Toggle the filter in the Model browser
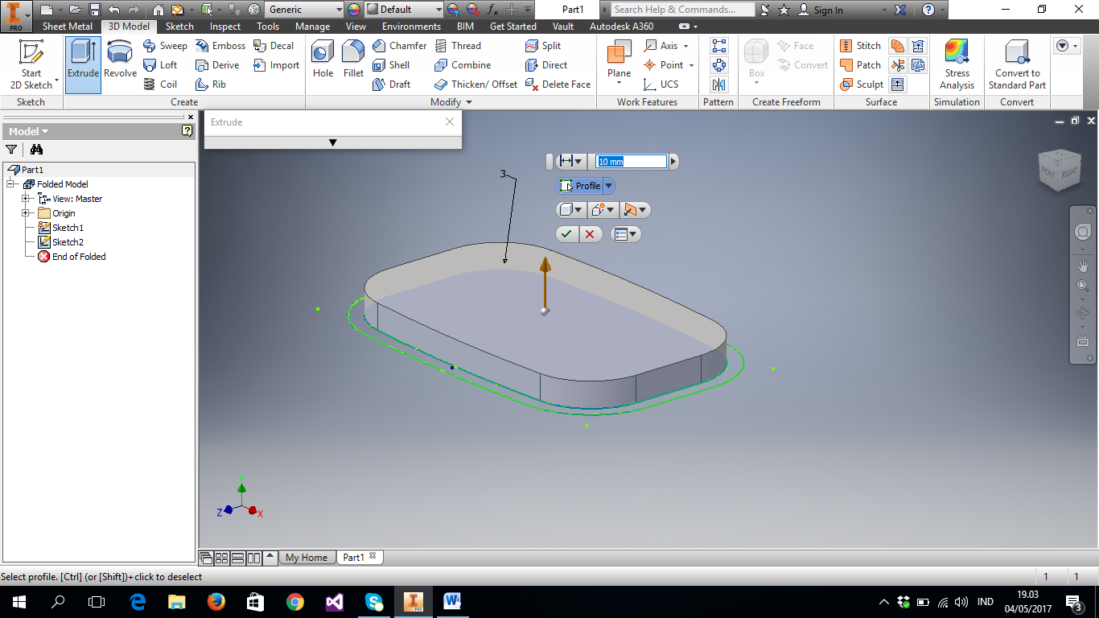The height and width of the screenshot is (618, 1099). pos(11,150)
